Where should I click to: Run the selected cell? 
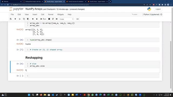43,19
